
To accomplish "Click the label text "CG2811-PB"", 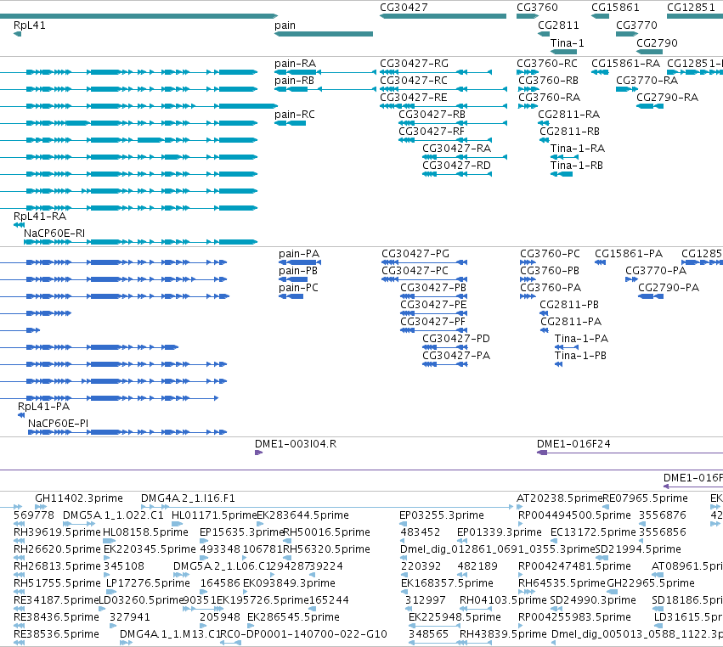I will (x=569, y=305).
